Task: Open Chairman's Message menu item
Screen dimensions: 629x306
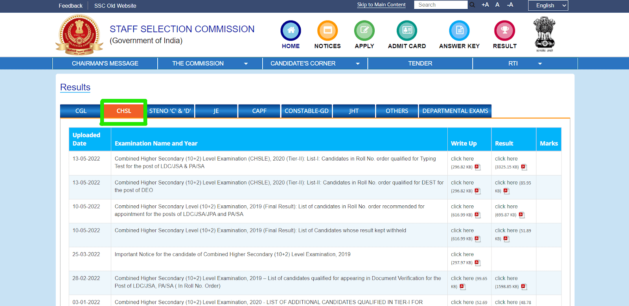Action: 105,63
